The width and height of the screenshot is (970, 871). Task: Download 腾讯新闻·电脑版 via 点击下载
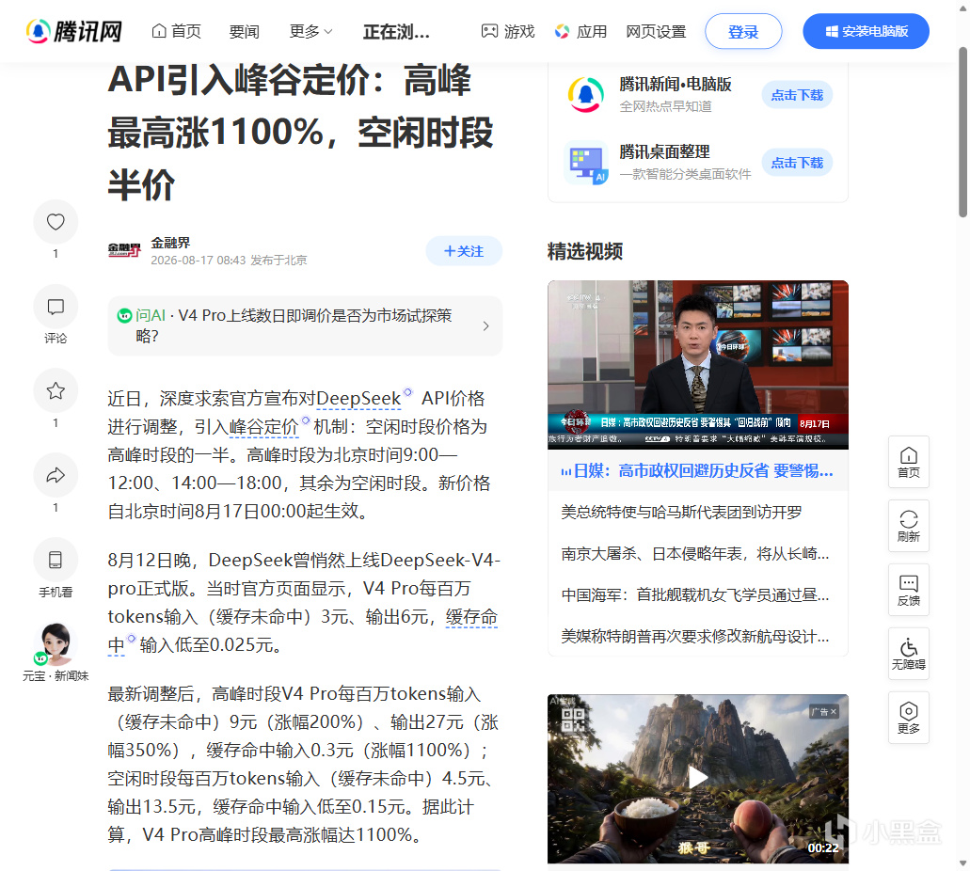click(797, 95)
